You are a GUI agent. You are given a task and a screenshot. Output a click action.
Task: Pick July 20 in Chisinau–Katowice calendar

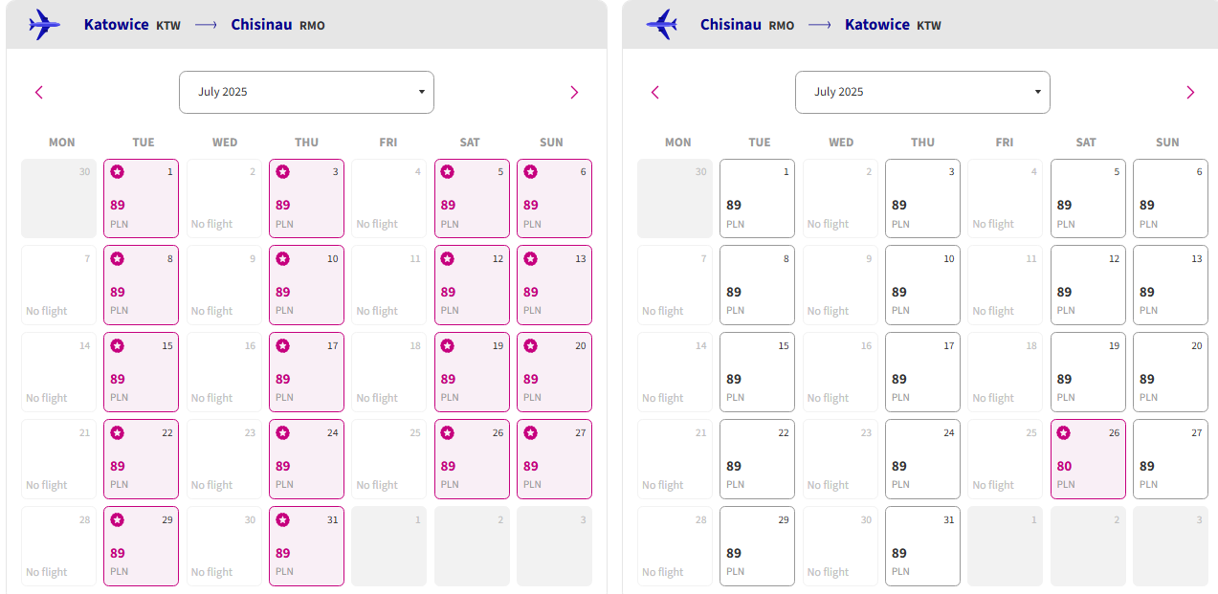pos(1170,372)
